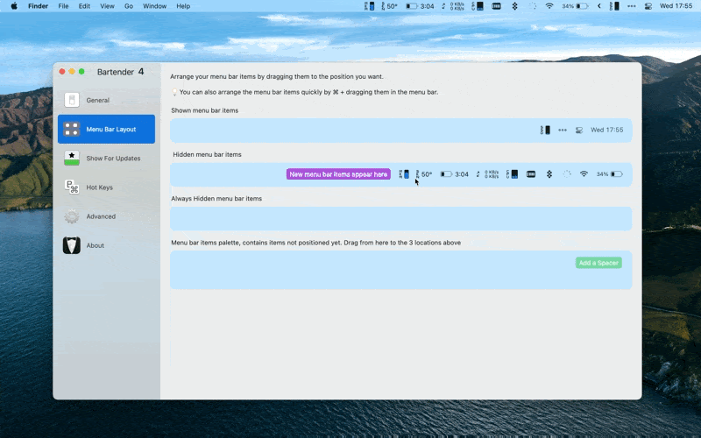Open the Go menu
Image resolution: width=701 pixels, height=438 pixels.
click(129, 6)
